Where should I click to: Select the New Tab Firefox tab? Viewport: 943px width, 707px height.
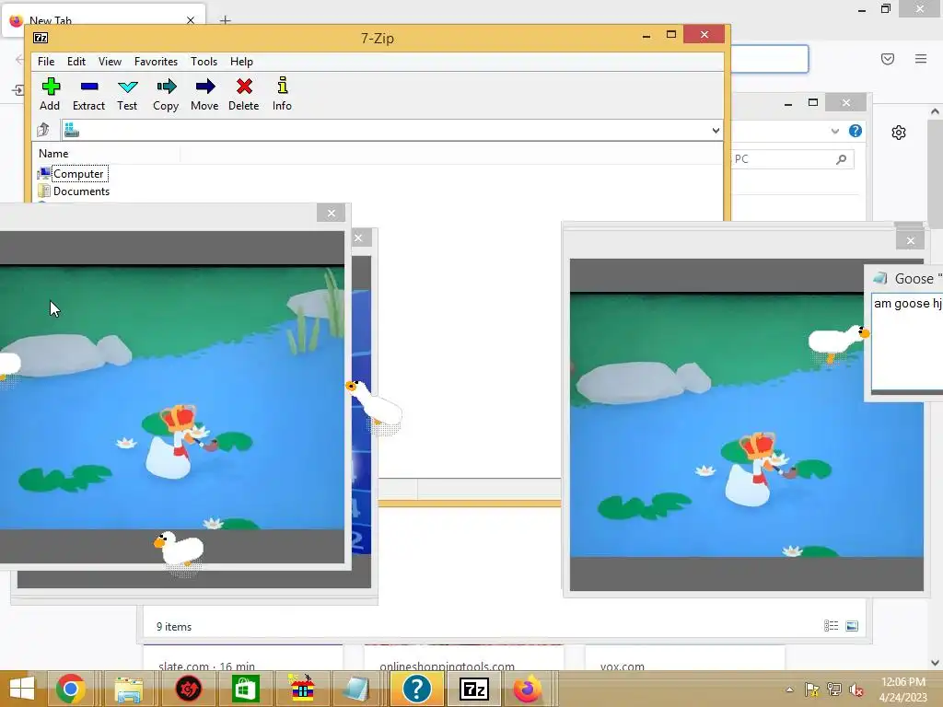click(102, 20)
